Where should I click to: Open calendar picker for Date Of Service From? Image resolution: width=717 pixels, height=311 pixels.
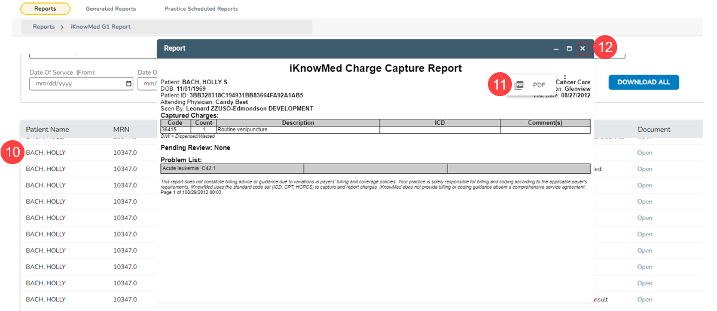pos(129,84)
